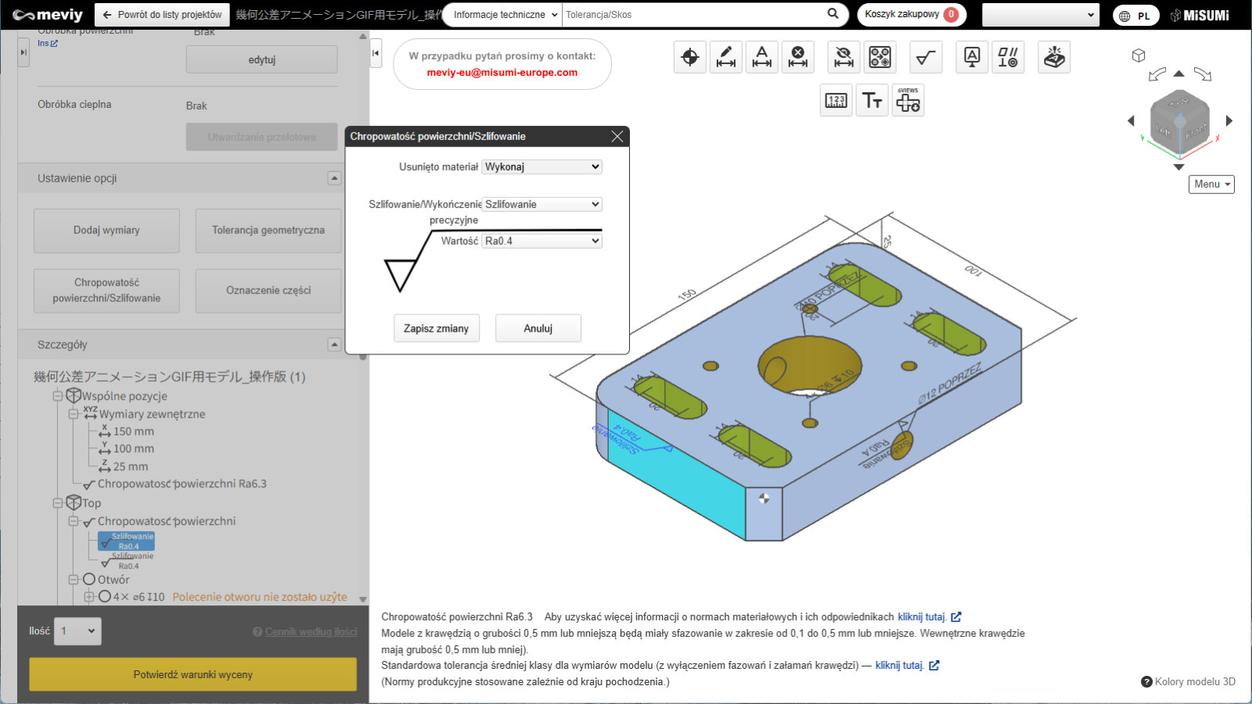Open the 6 views download tool

coord(908,100)
